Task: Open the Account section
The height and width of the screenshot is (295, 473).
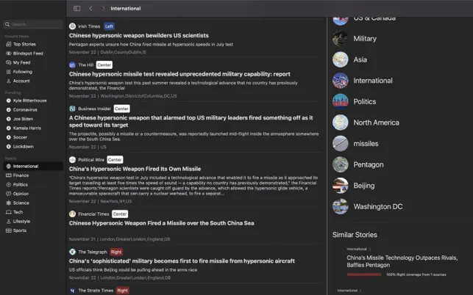Action: pos(18,81)
